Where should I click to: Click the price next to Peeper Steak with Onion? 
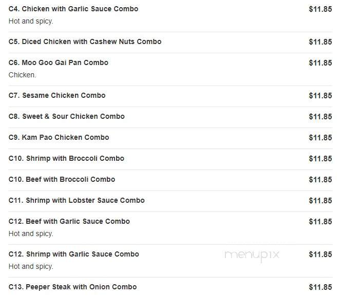pyautogui.click(x=320, y=287)
